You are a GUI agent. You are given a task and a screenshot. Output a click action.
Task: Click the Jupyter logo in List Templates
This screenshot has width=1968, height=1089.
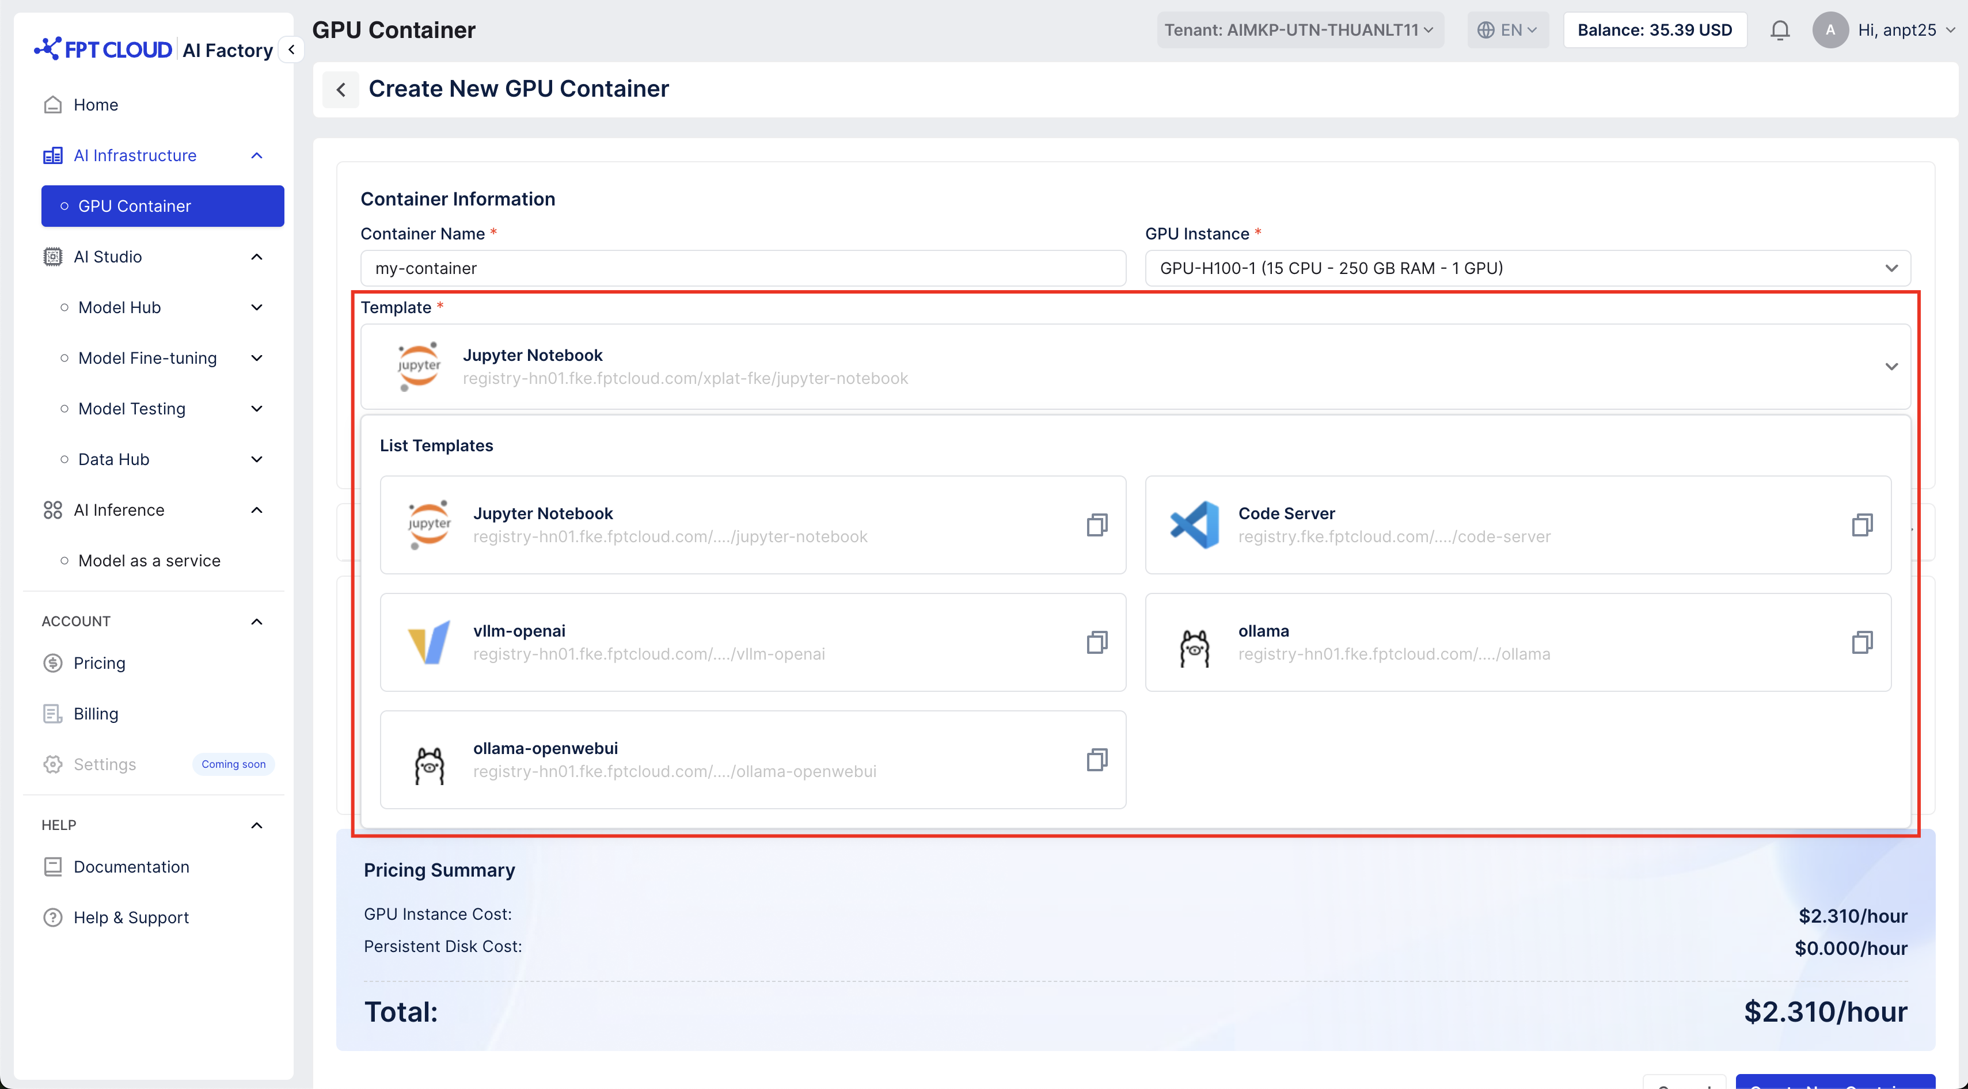pyautogui.click(x=430, y=525)
